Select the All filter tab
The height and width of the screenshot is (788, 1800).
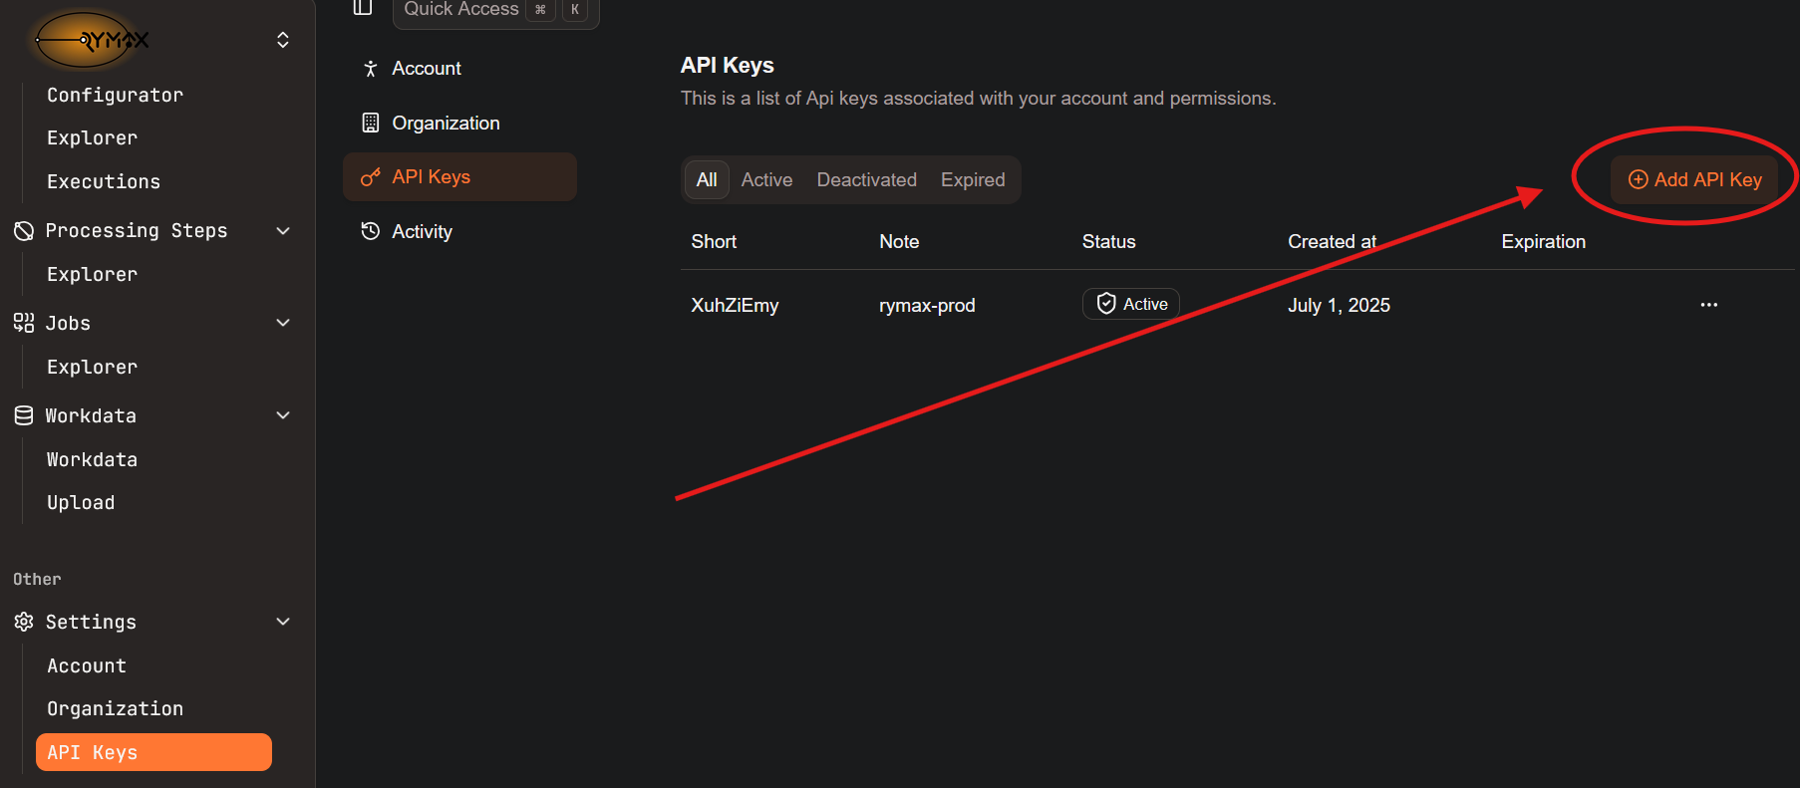tap(707, 179)
